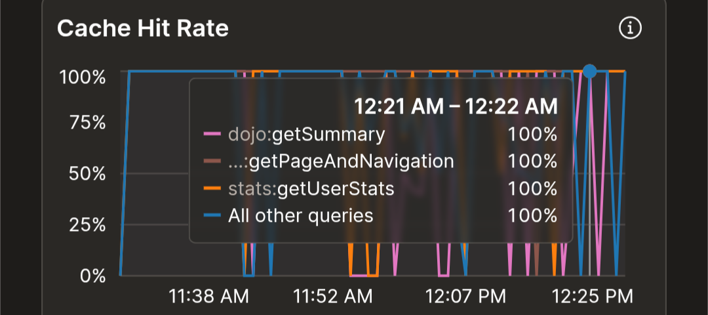Click the 12:25 PM x-axis label

(593, 297)
